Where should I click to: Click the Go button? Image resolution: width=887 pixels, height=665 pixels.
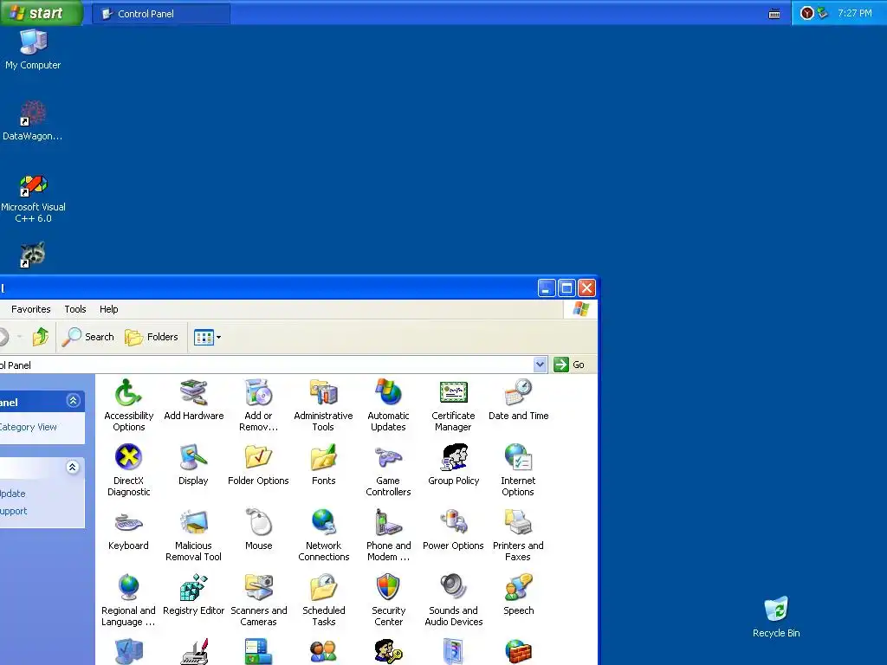tap(569, 365)
